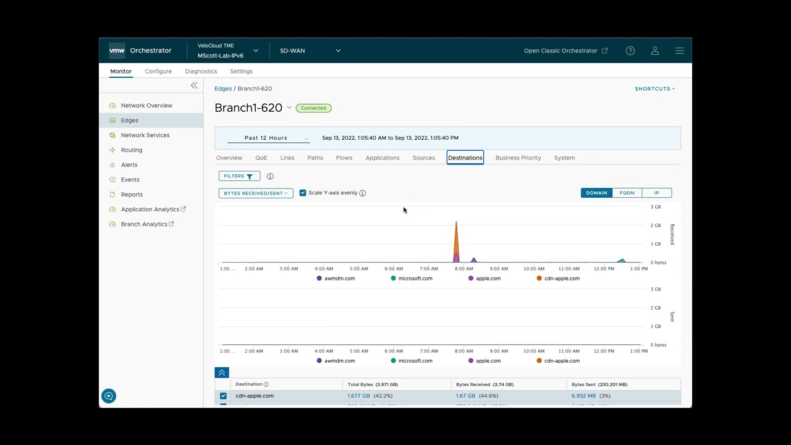Viewport: 791px width, 445px height.
Task: Open Classic Orchestrator link
Action: point(560,51)
